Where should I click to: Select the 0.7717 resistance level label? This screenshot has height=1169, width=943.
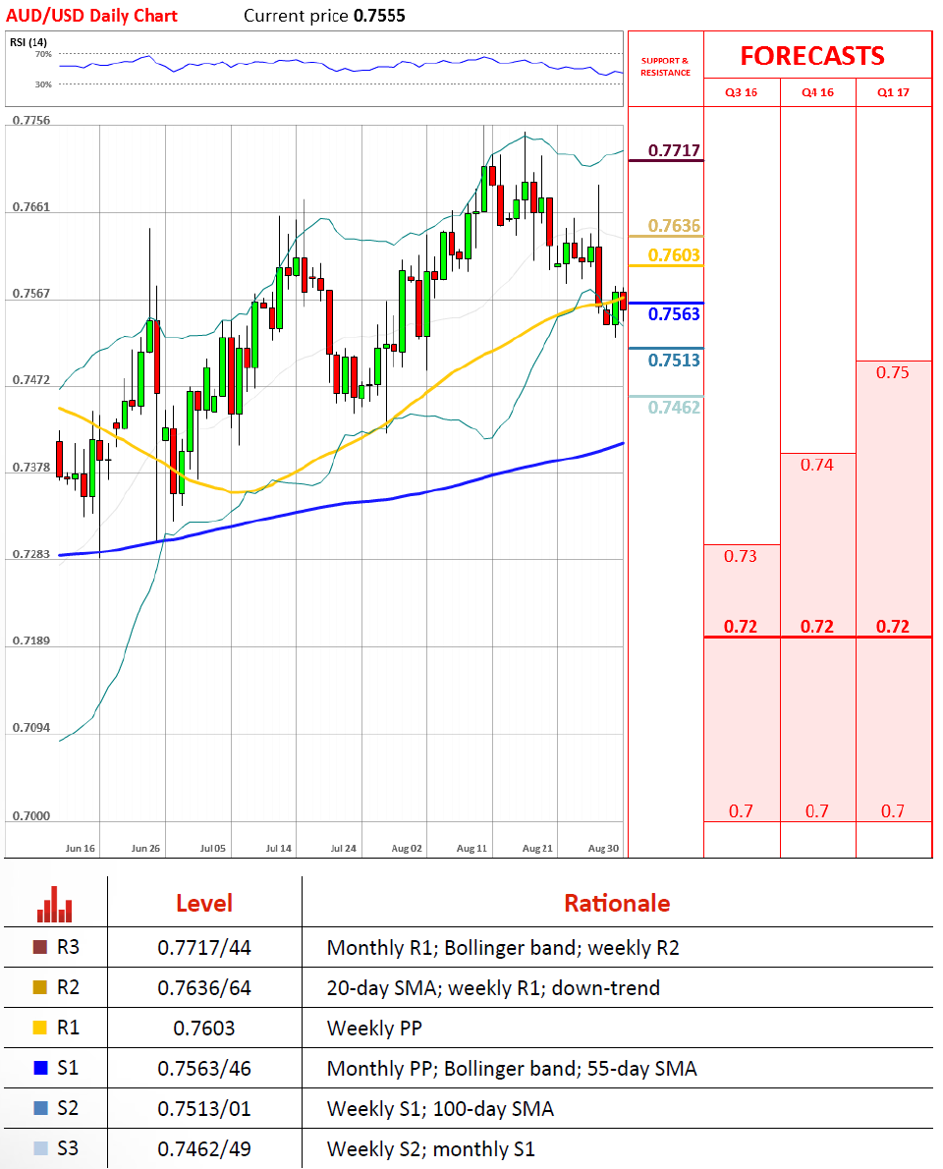point(673,150)
